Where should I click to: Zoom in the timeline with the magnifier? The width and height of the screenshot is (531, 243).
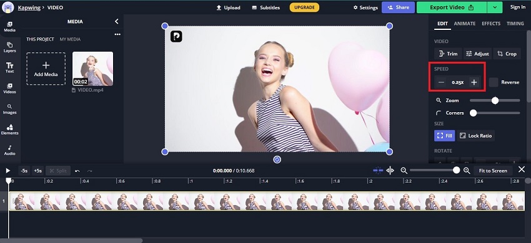coord(467,171)
